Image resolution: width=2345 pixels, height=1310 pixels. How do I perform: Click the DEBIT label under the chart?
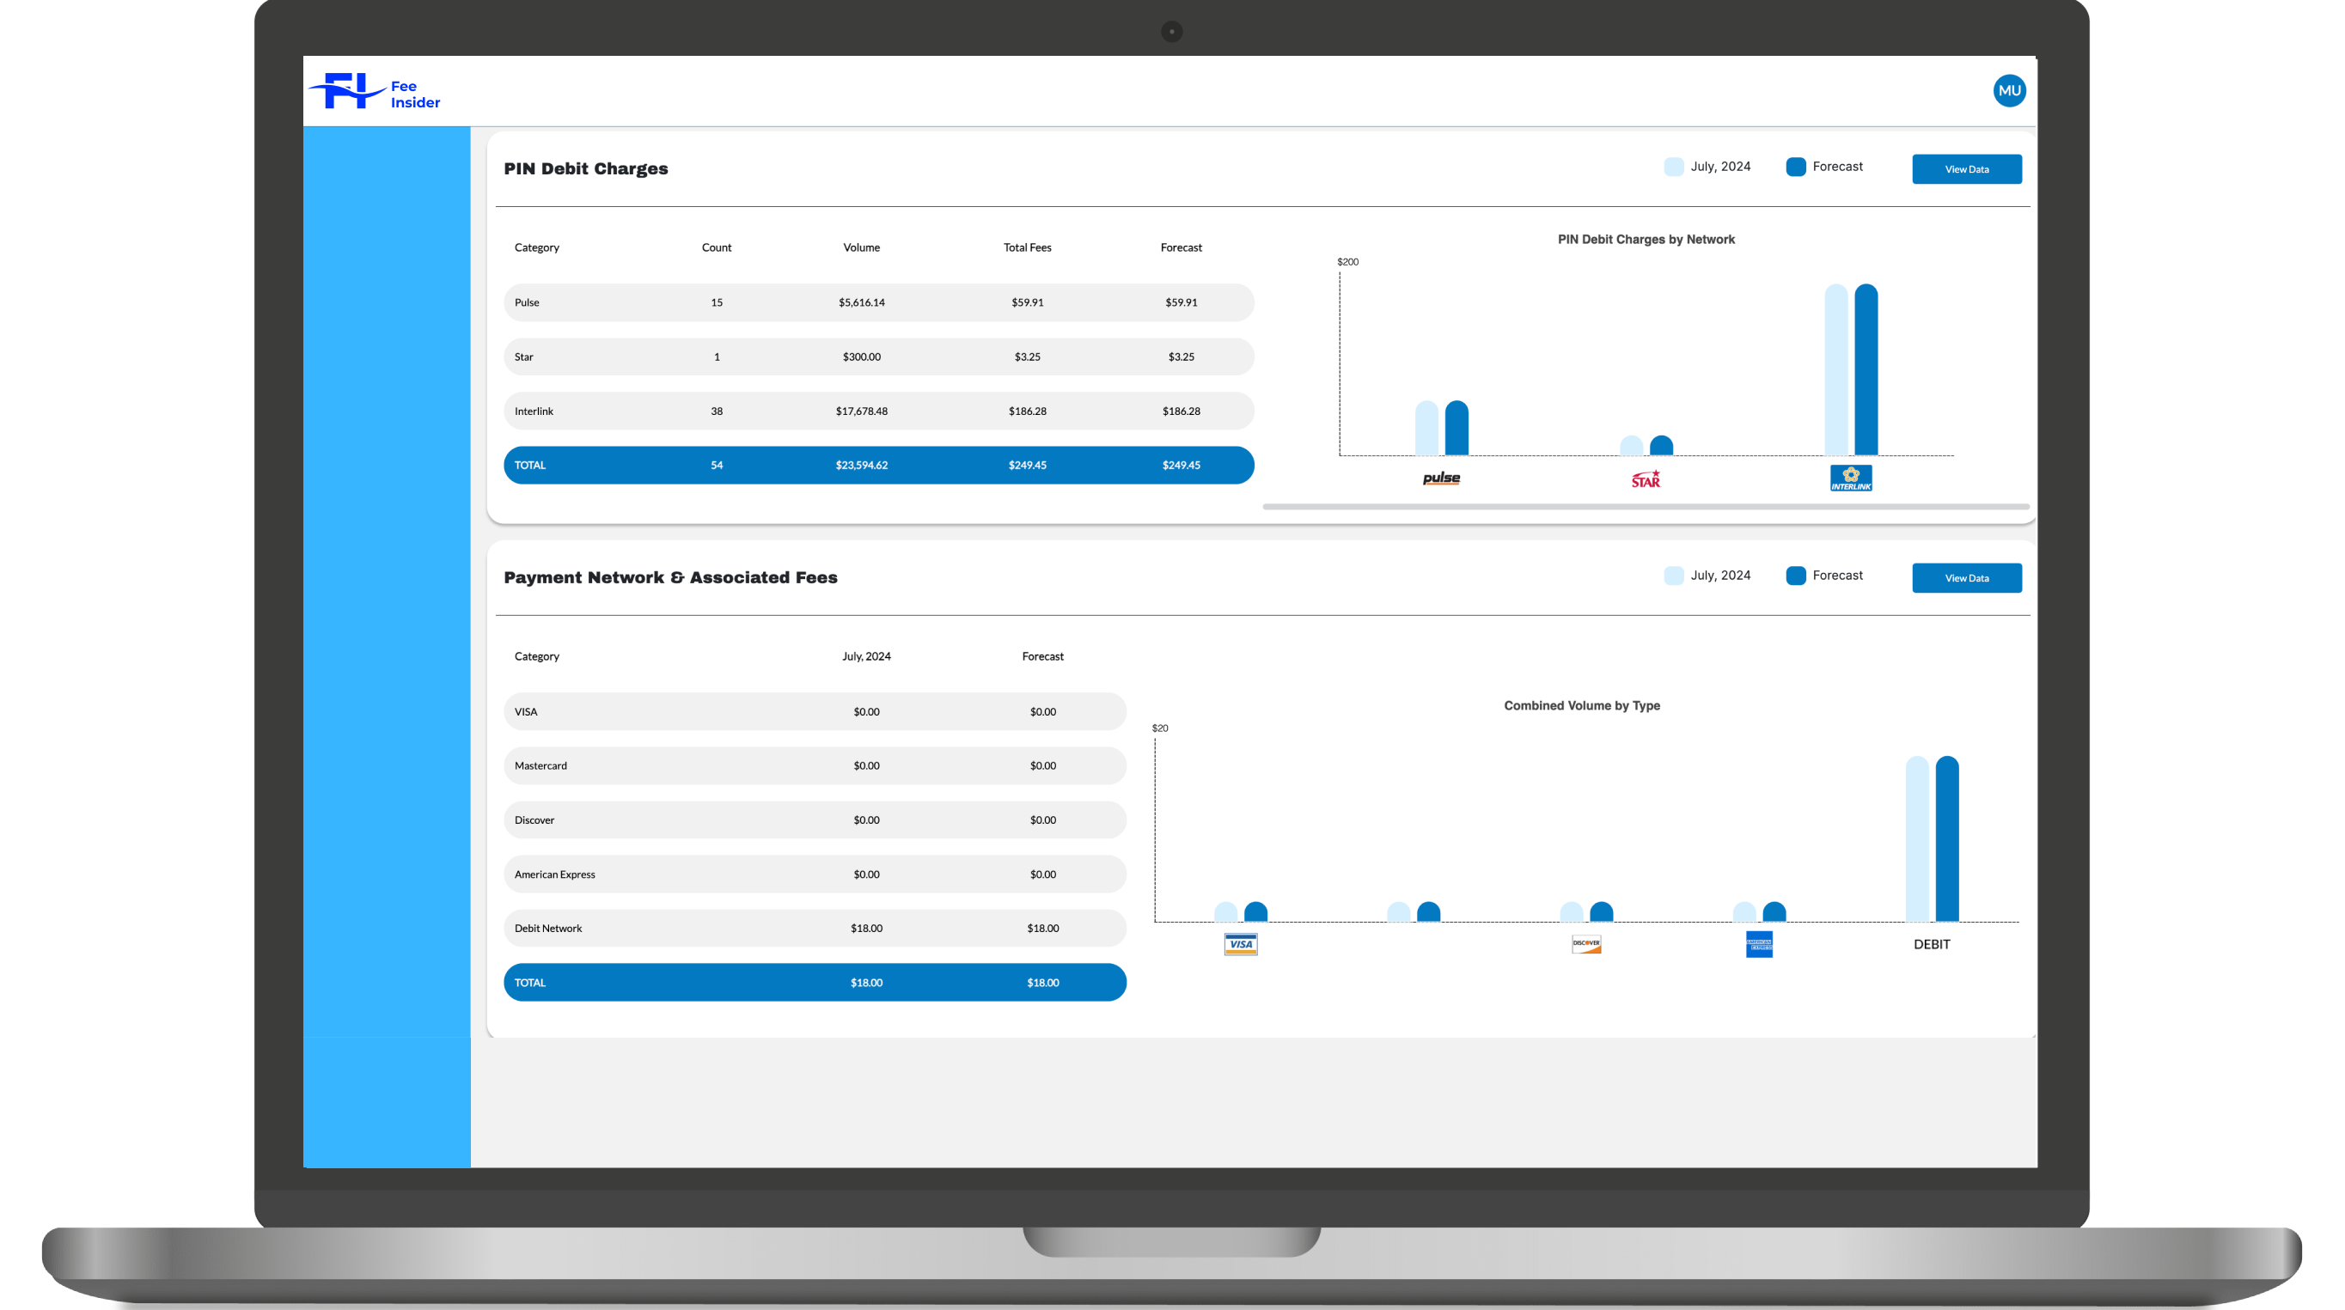click(x=1932, y=945)
